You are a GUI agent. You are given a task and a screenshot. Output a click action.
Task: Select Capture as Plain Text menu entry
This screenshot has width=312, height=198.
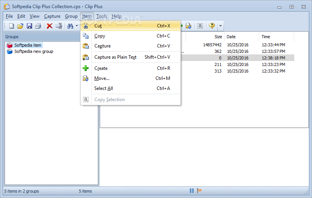131,57
